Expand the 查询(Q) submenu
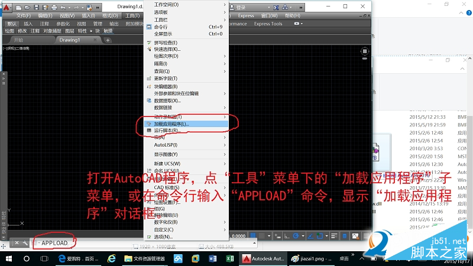 click(x=186, y=71)
